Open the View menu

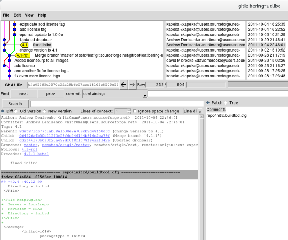pyautogui.click(x=29, y=15)
